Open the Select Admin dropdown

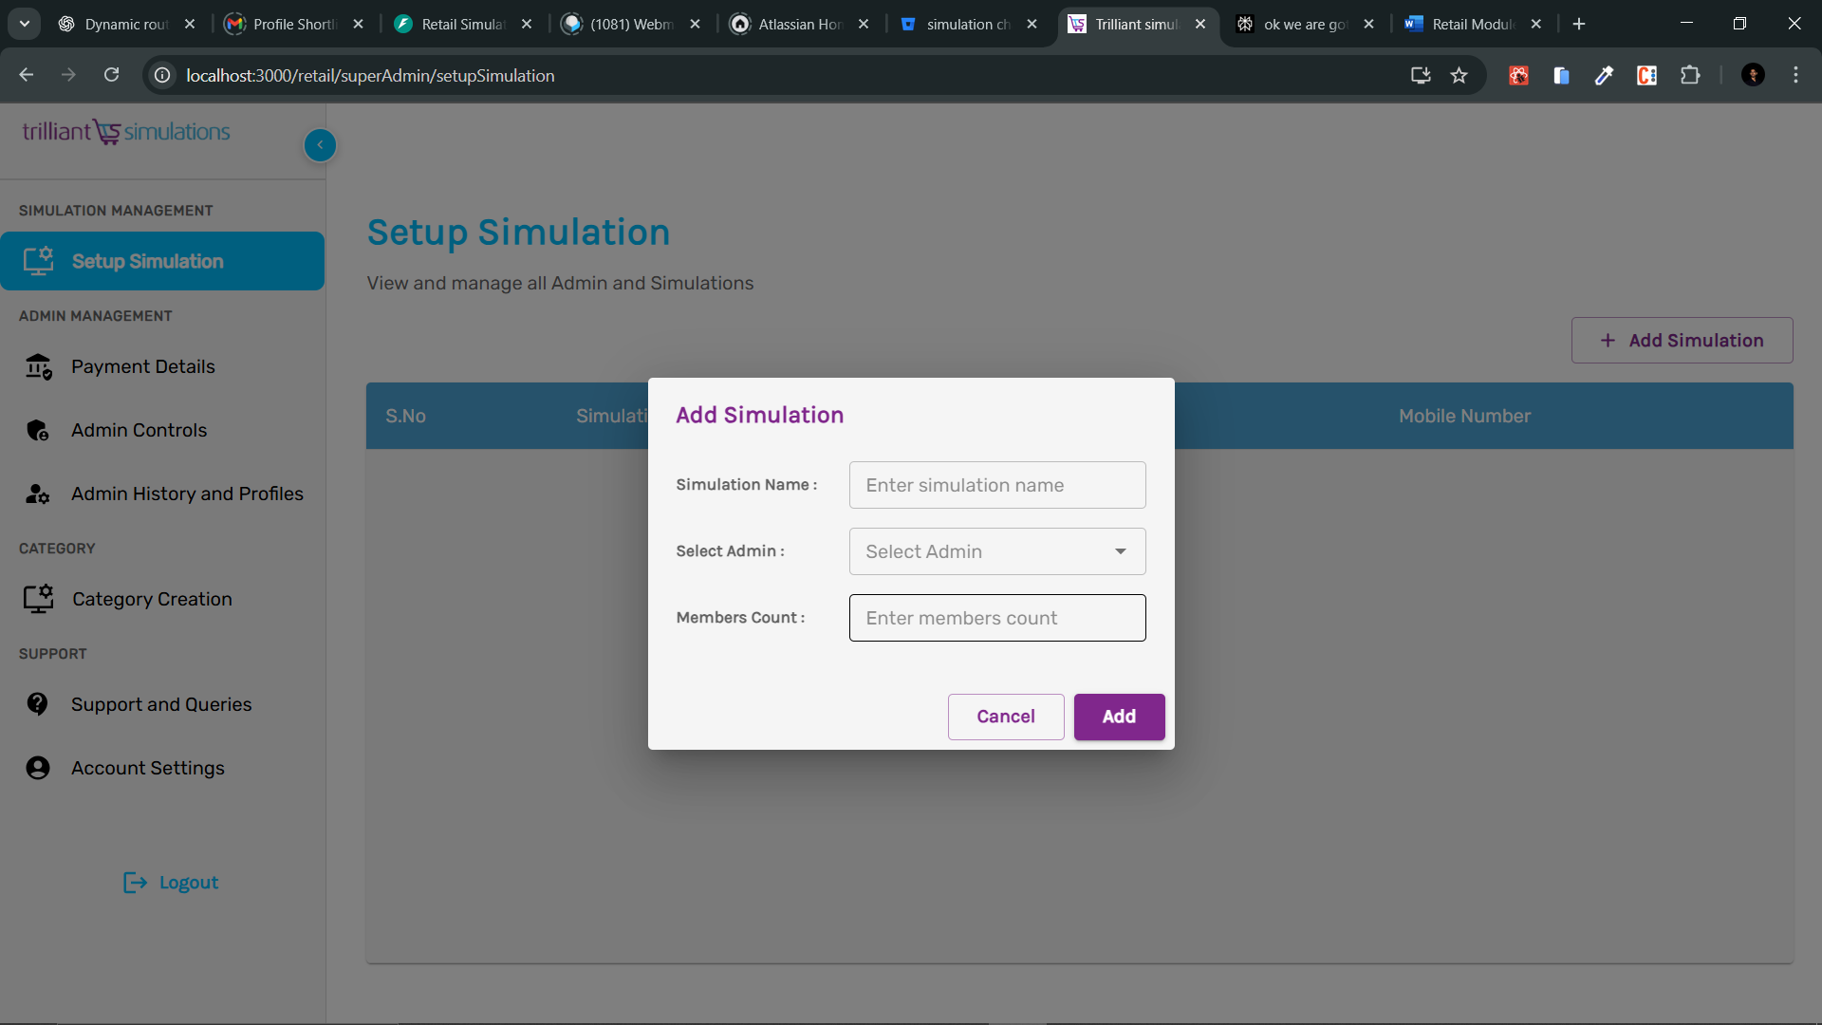coord(996,551)
